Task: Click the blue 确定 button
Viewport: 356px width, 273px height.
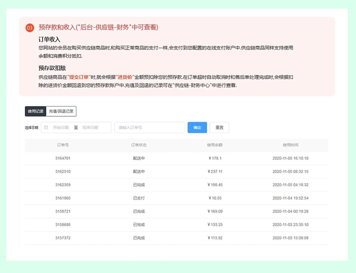Action: [x=197, y=127]
